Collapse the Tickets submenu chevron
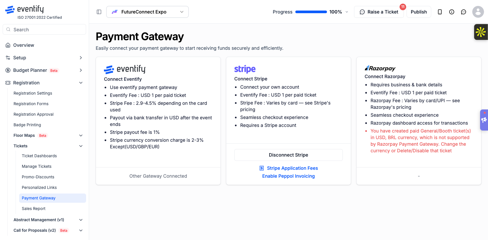This screenshot has width=488, height=240. (x=81, y=146)
